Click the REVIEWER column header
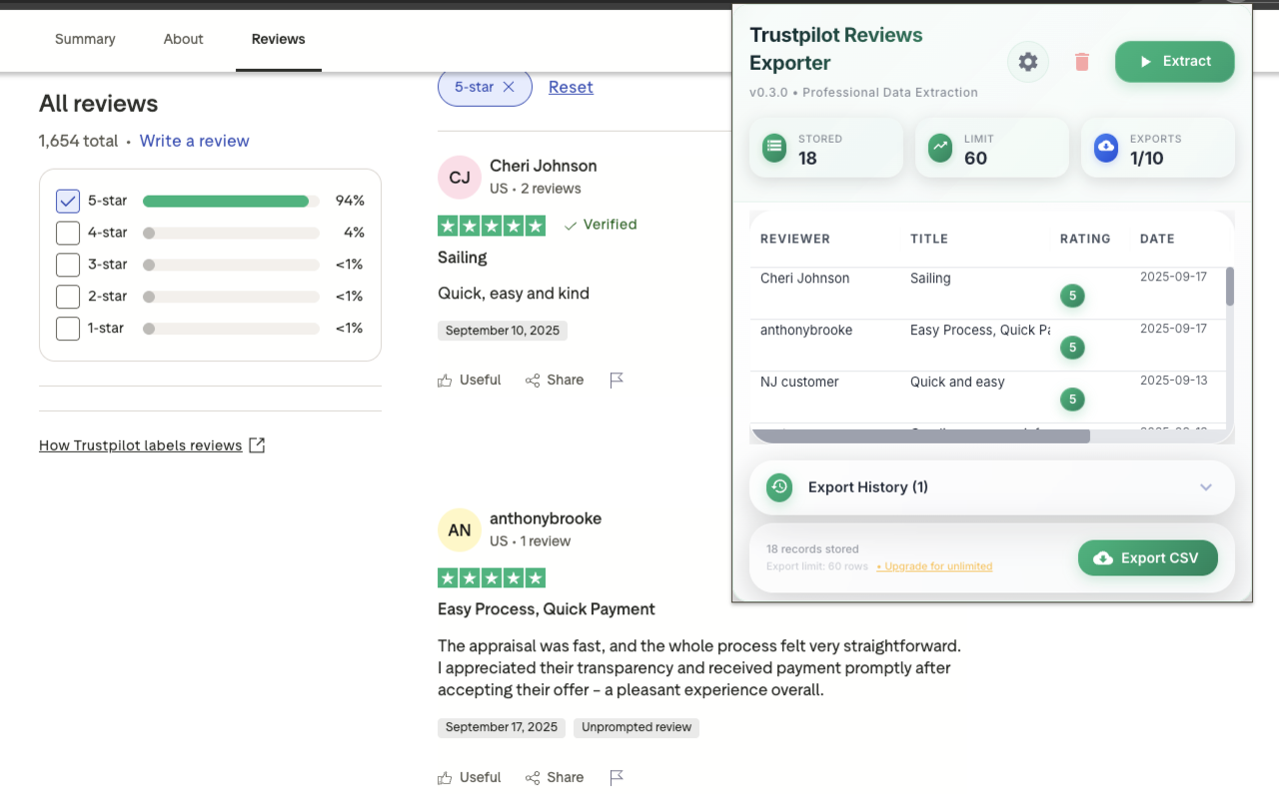Image resolution: width=1279 pixels, height=799 pixels. [x=795, y=239]
